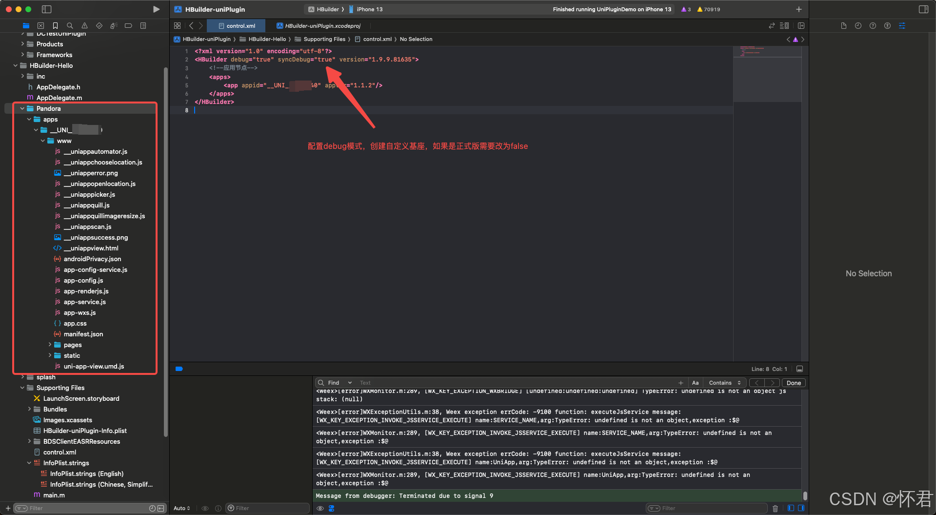Open the Debug navigator
Viewport: 936px width, 515px height.
[114, 25]
